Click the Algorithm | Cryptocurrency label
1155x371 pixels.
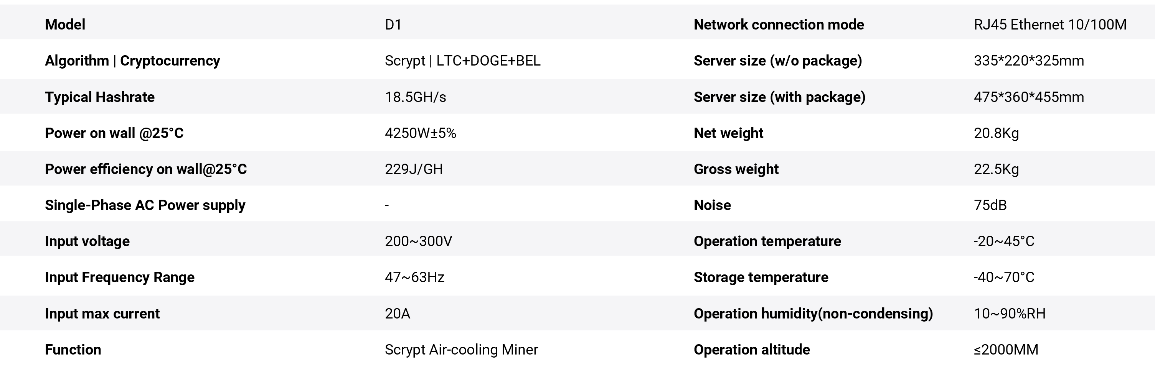tap(132, 61)
